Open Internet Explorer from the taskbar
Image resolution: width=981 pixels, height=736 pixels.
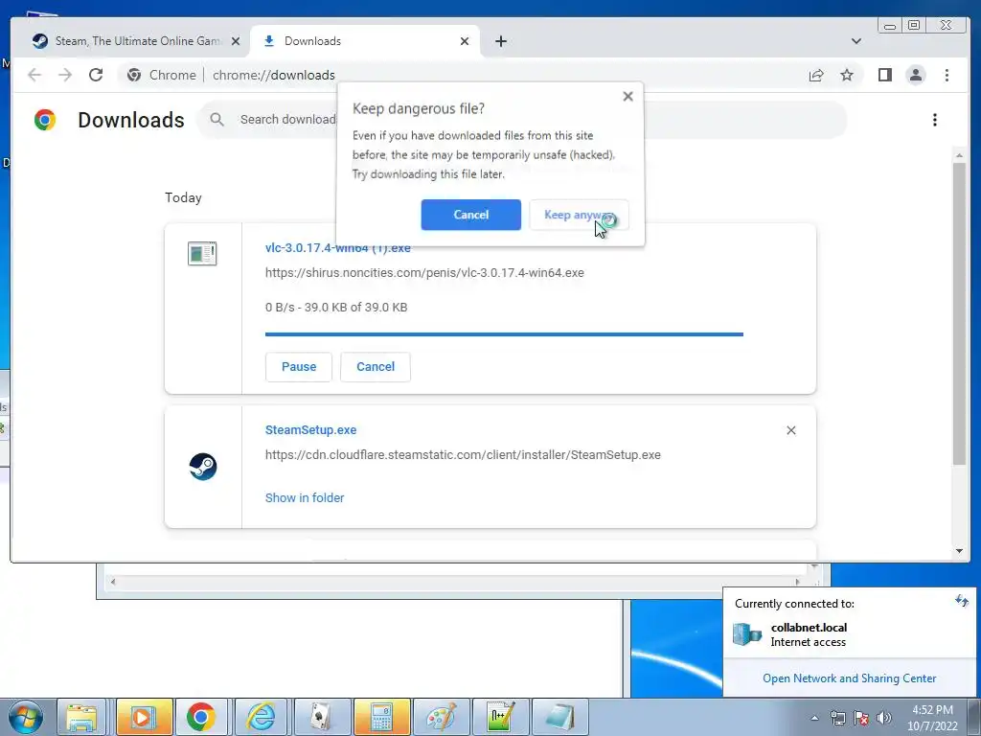click(261, 717)
